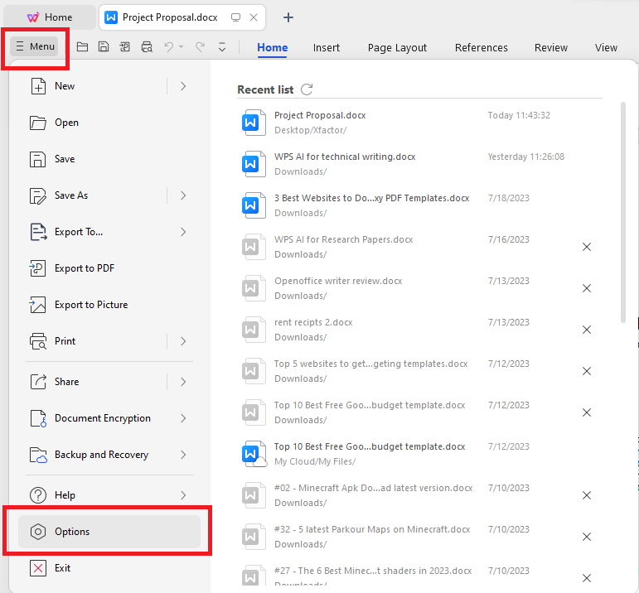Select Save in the menu

(x=109, y=159)
